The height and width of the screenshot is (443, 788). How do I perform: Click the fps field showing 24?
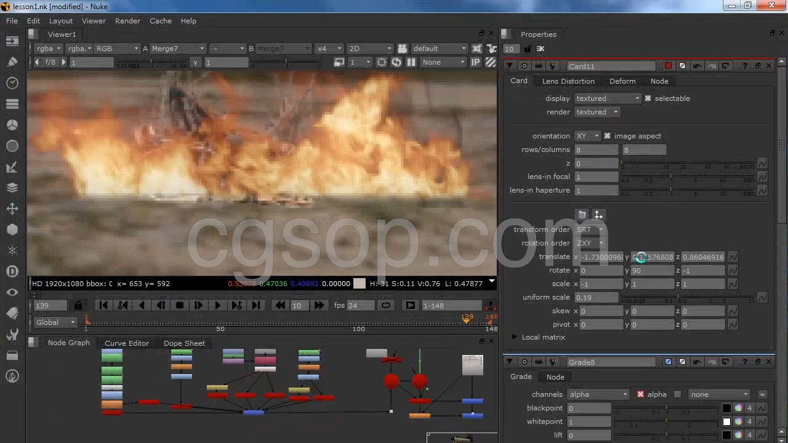tap(361, 305)
